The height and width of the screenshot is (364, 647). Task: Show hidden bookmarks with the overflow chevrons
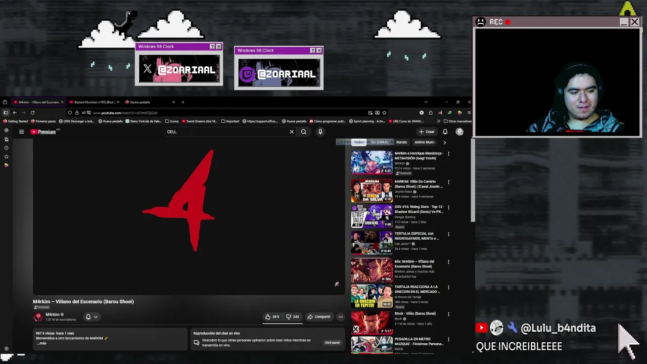pos(438,121)
